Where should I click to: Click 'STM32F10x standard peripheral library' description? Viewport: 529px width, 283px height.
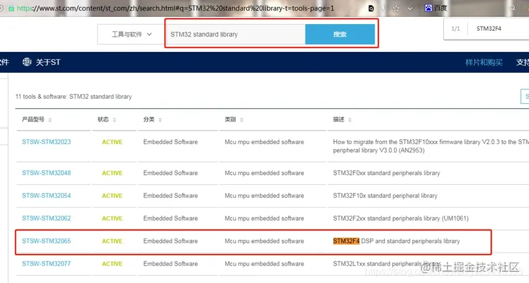(385, 195)
